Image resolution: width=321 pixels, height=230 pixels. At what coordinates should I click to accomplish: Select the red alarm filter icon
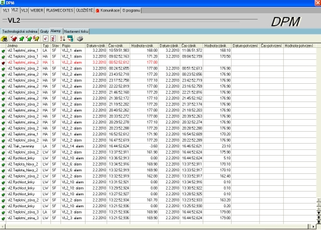(x=14, y=38)
